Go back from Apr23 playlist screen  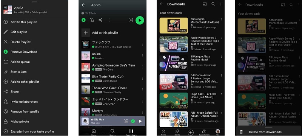point(83,5)
